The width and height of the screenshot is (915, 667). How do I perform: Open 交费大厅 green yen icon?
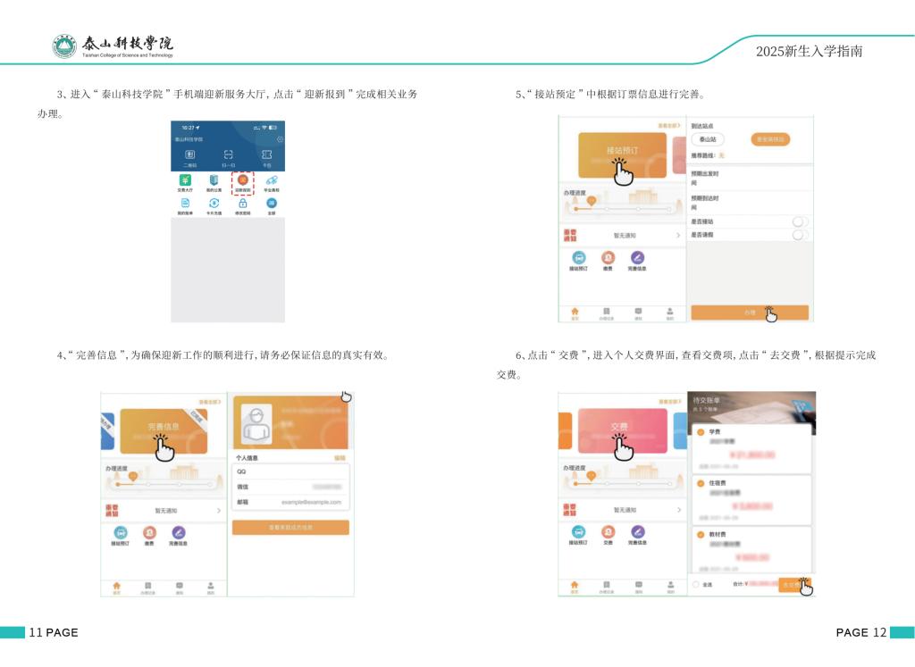coord(185,180)
